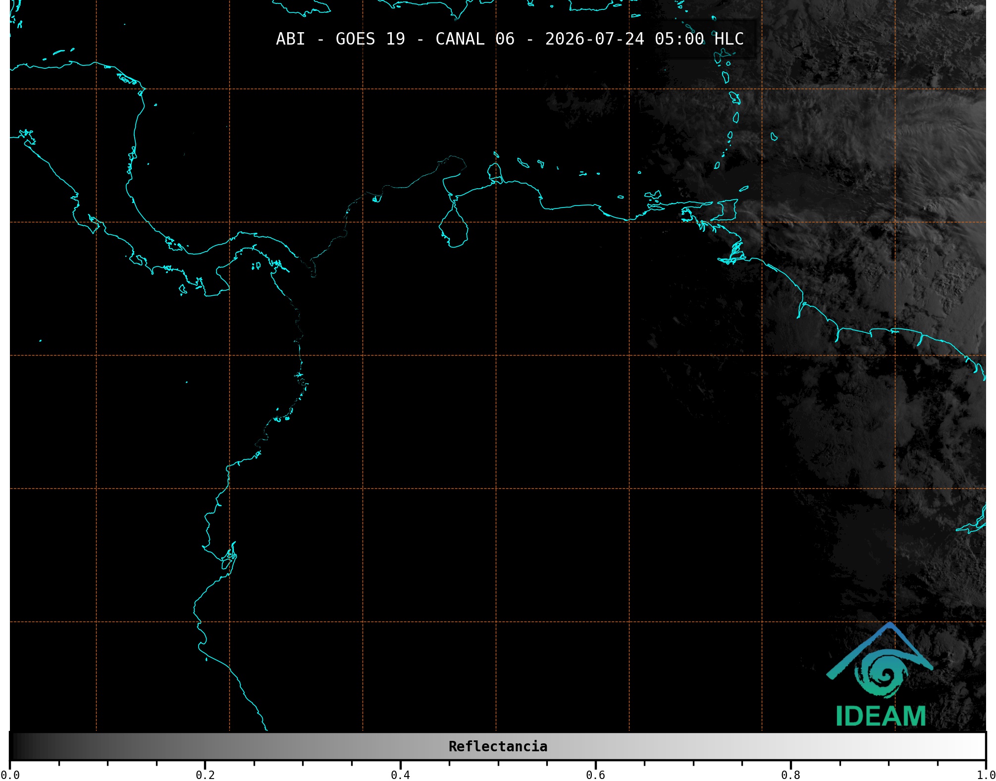Click the 1.0 tick label on the colorbar
The width and height of the screenshot is (996, 781).
point(986,775)
